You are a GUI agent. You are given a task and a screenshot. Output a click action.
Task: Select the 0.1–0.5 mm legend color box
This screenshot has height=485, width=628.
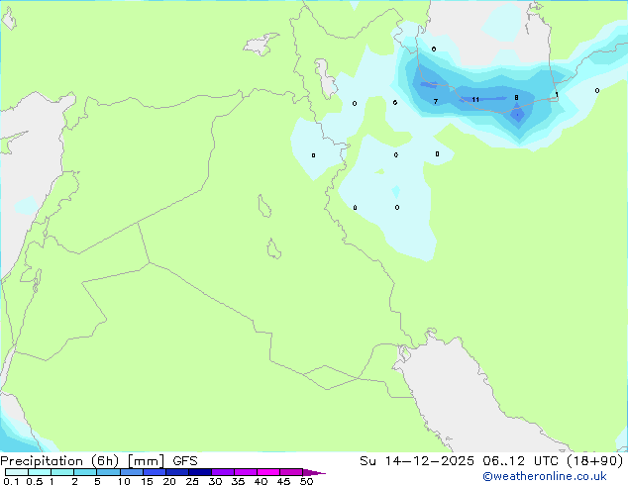click(17, 472)
